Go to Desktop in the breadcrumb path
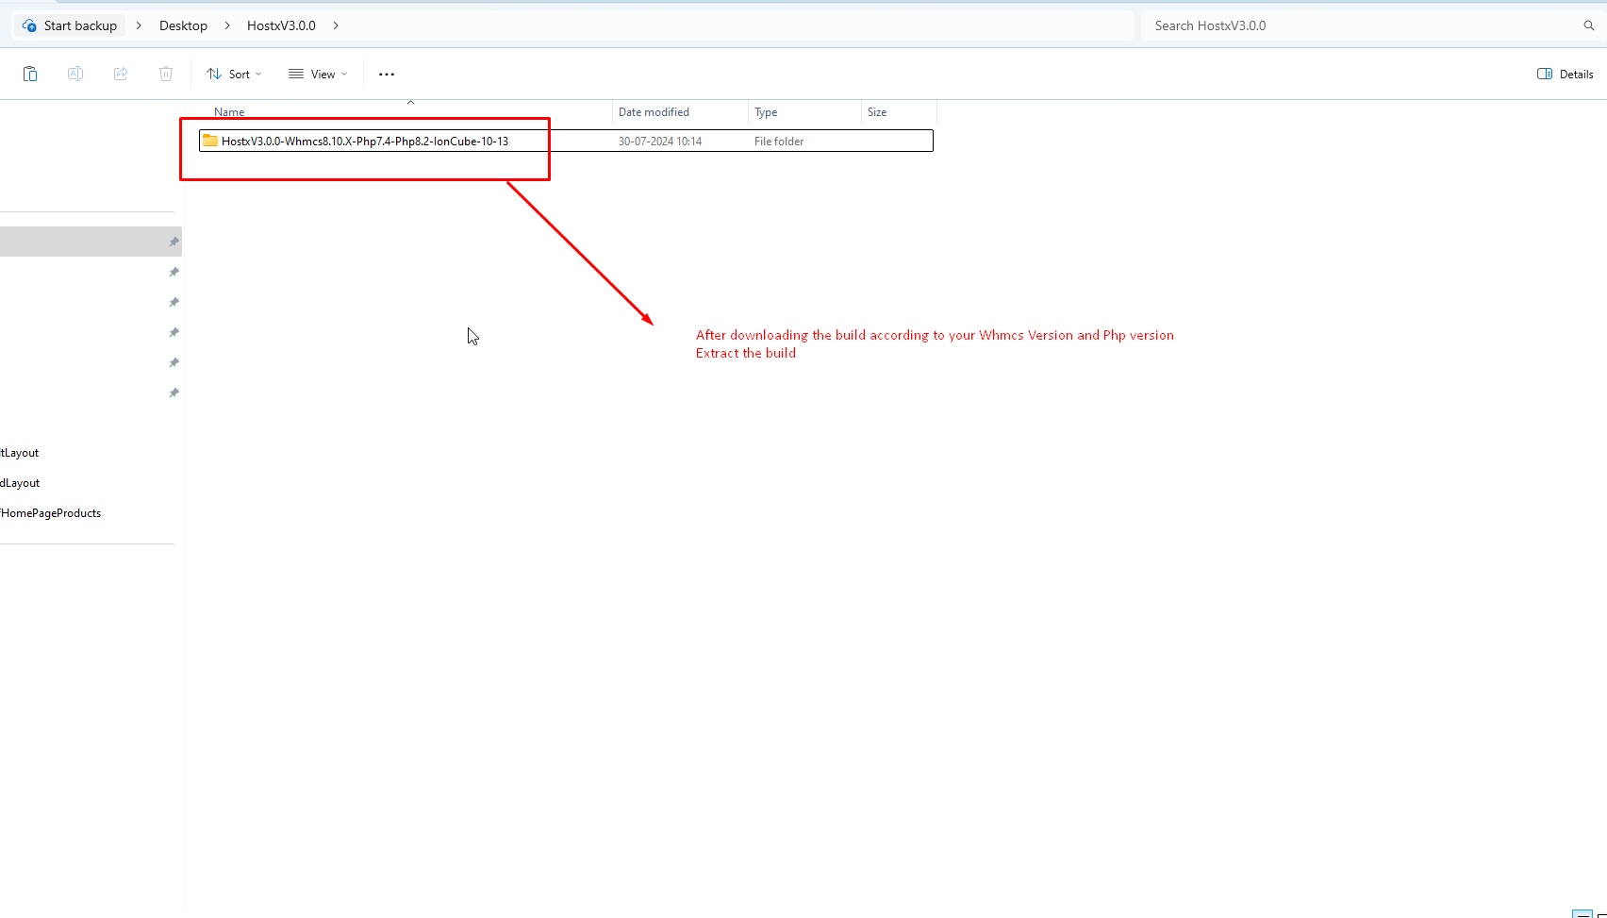 183,25
